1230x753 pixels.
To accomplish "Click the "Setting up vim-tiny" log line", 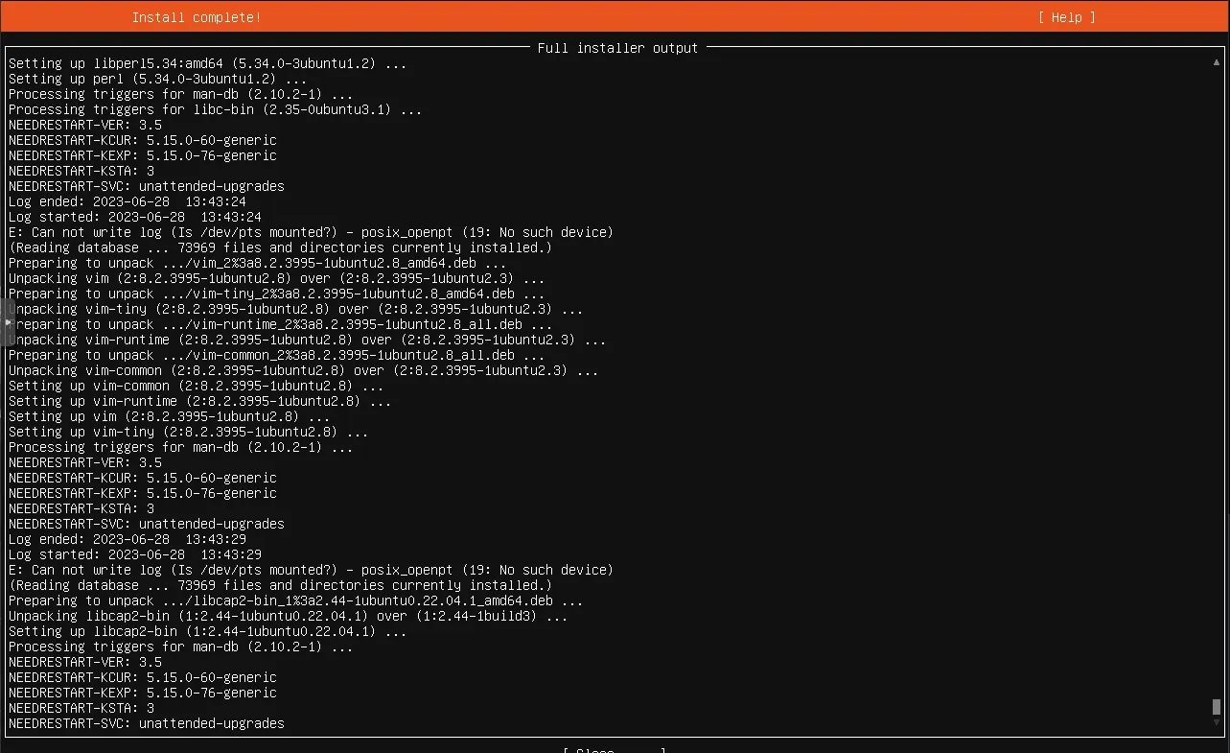I will pos(188,432).
